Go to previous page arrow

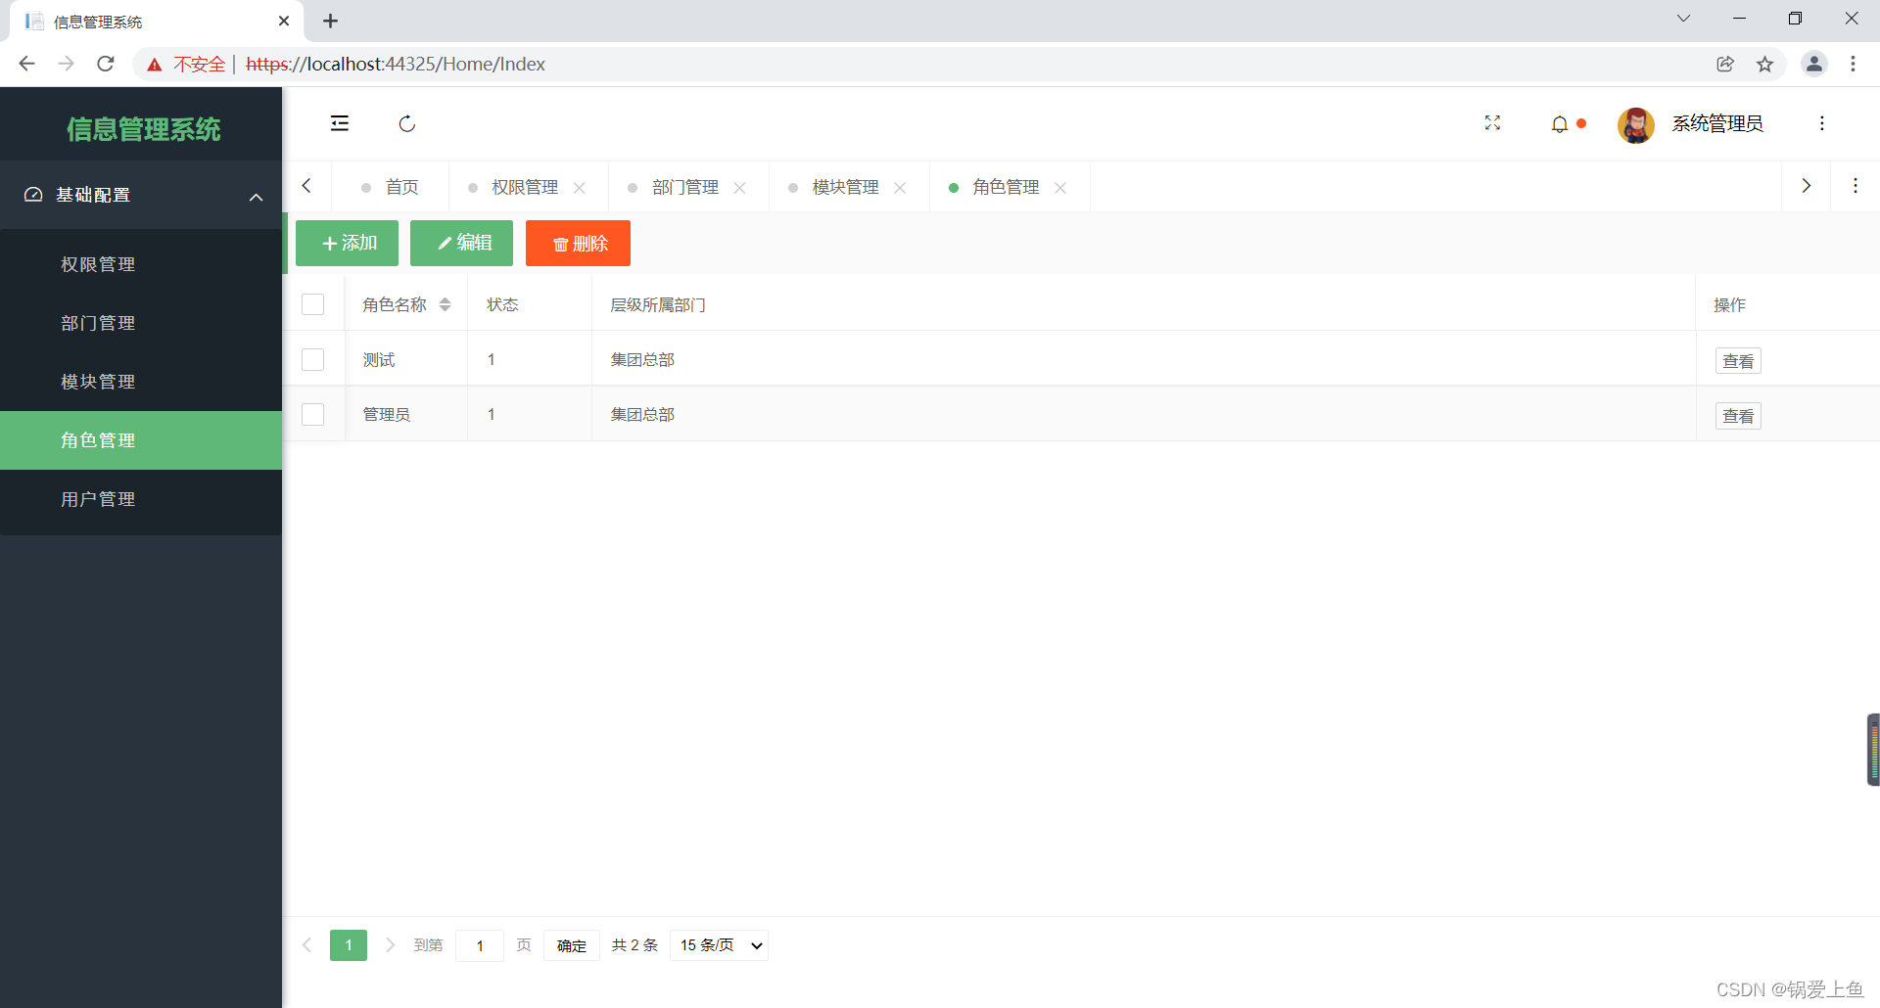coord(307,945)
